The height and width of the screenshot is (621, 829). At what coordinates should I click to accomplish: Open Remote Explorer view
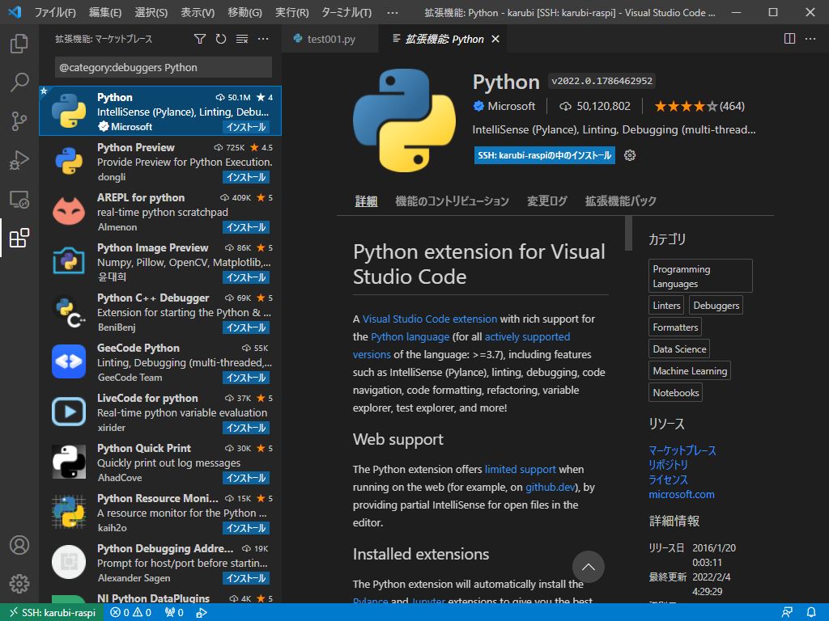click(19, 199)
